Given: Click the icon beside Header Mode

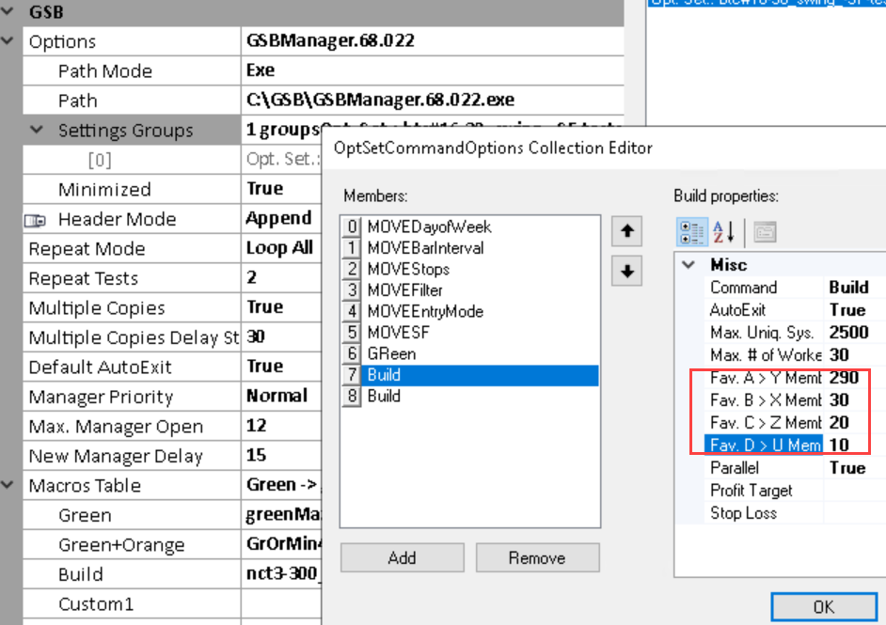Looking at the screenshot, I should click(35, 220).
